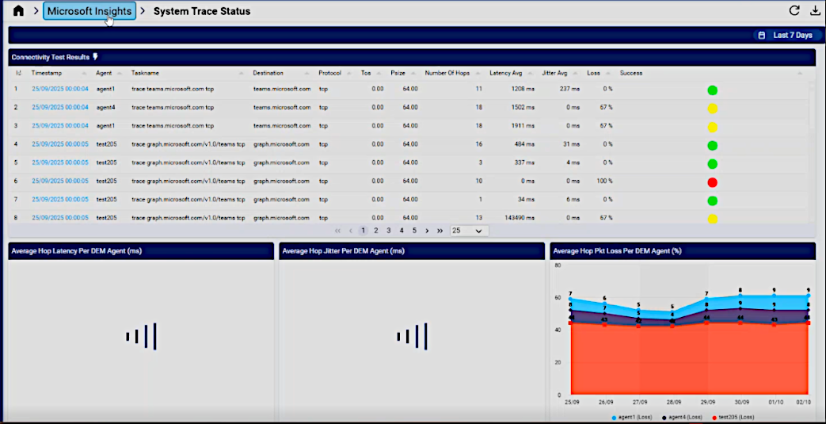Image resolution: width=826 pixels, height=424 pixels.
Task: Sort table by Destination column
Action: coord(268,73)
